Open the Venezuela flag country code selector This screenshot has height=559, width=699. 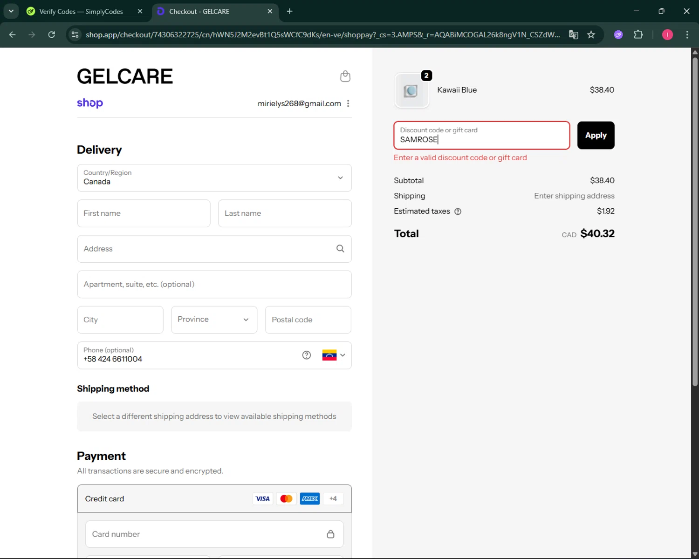(x=334, y=355)
